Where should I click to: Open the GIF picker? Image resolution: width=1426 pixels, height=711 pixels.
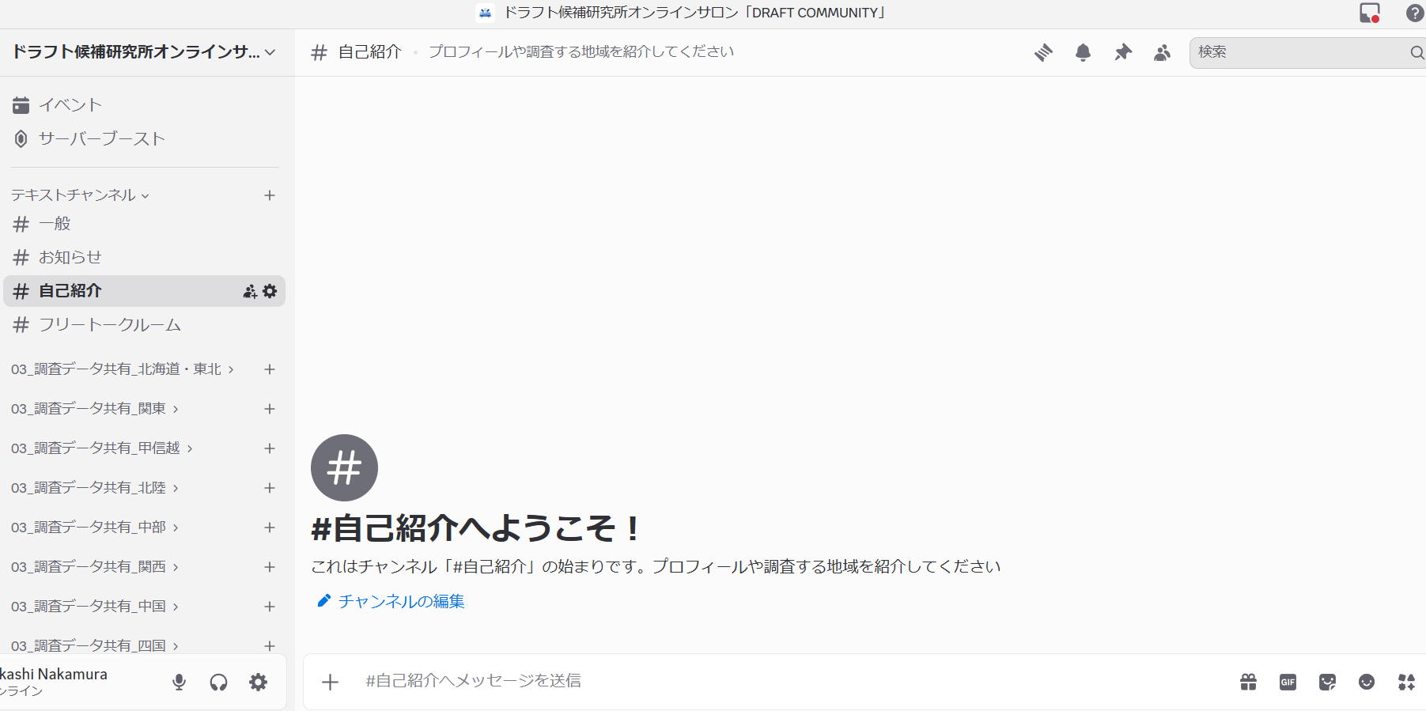pyautogui.click(x=1288, y=682)
